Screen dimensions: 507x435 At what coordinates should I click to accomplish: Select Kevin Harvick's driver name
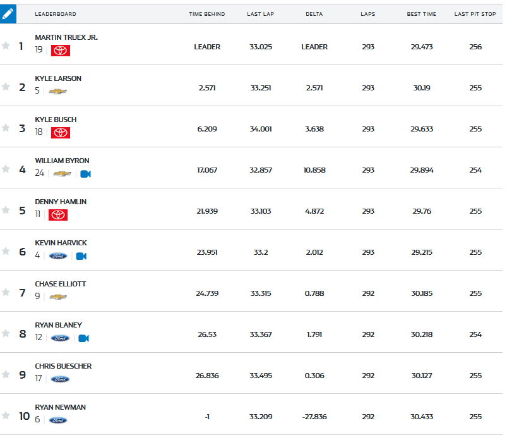61,243
